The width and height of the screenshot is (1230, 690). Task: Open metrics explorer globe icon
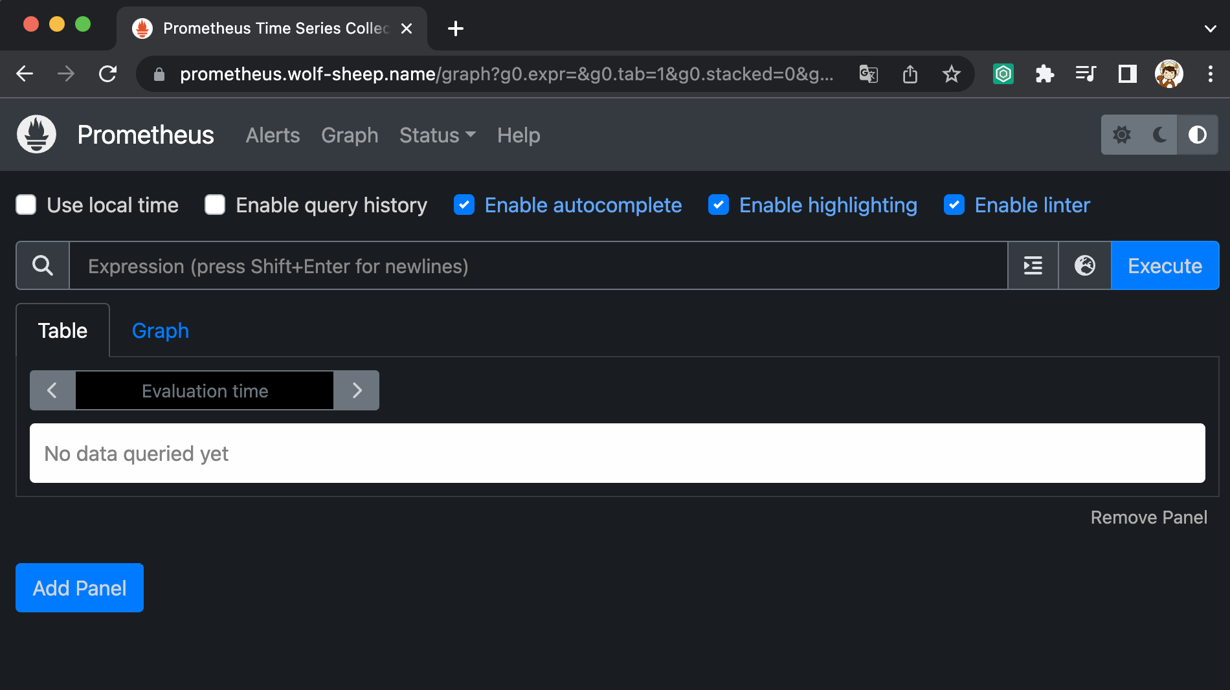[1085, 265]
